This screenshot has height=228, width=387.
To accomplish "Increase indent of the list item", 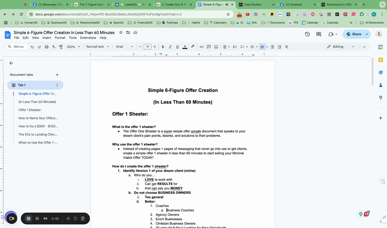I will click(x=279, y=47).
